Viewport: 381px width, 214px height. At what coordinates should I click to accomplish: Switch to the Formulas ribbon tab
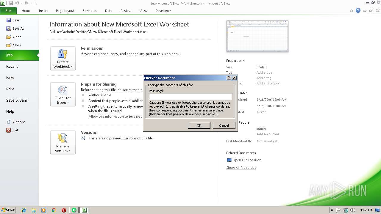(x=90, y=11)
